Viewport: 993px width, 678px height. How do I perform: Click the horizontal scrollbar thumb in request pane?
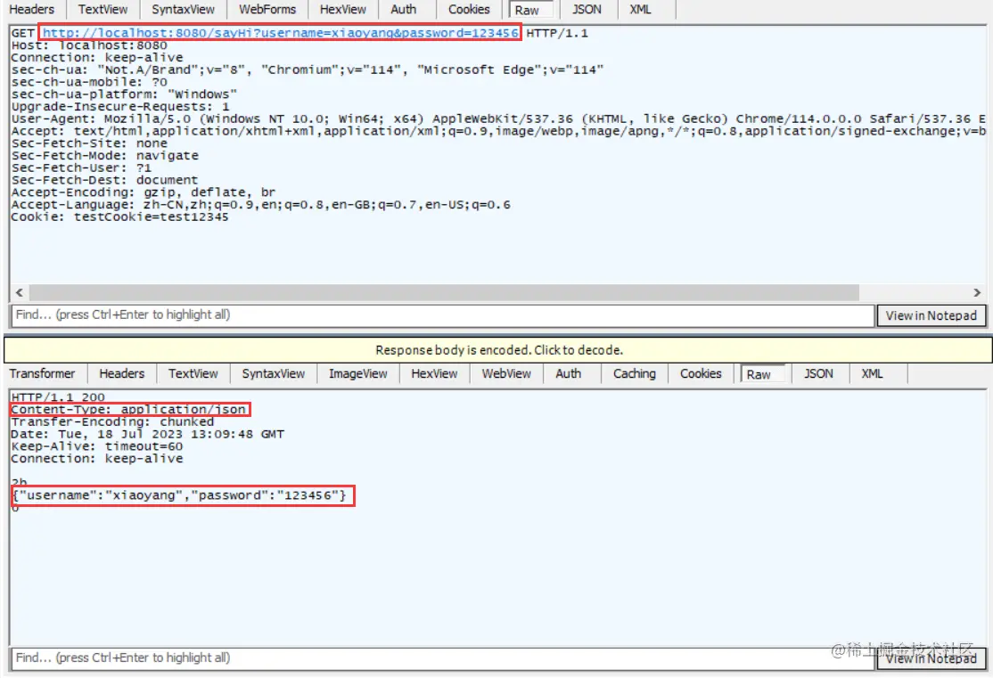(x=444, y=292)
